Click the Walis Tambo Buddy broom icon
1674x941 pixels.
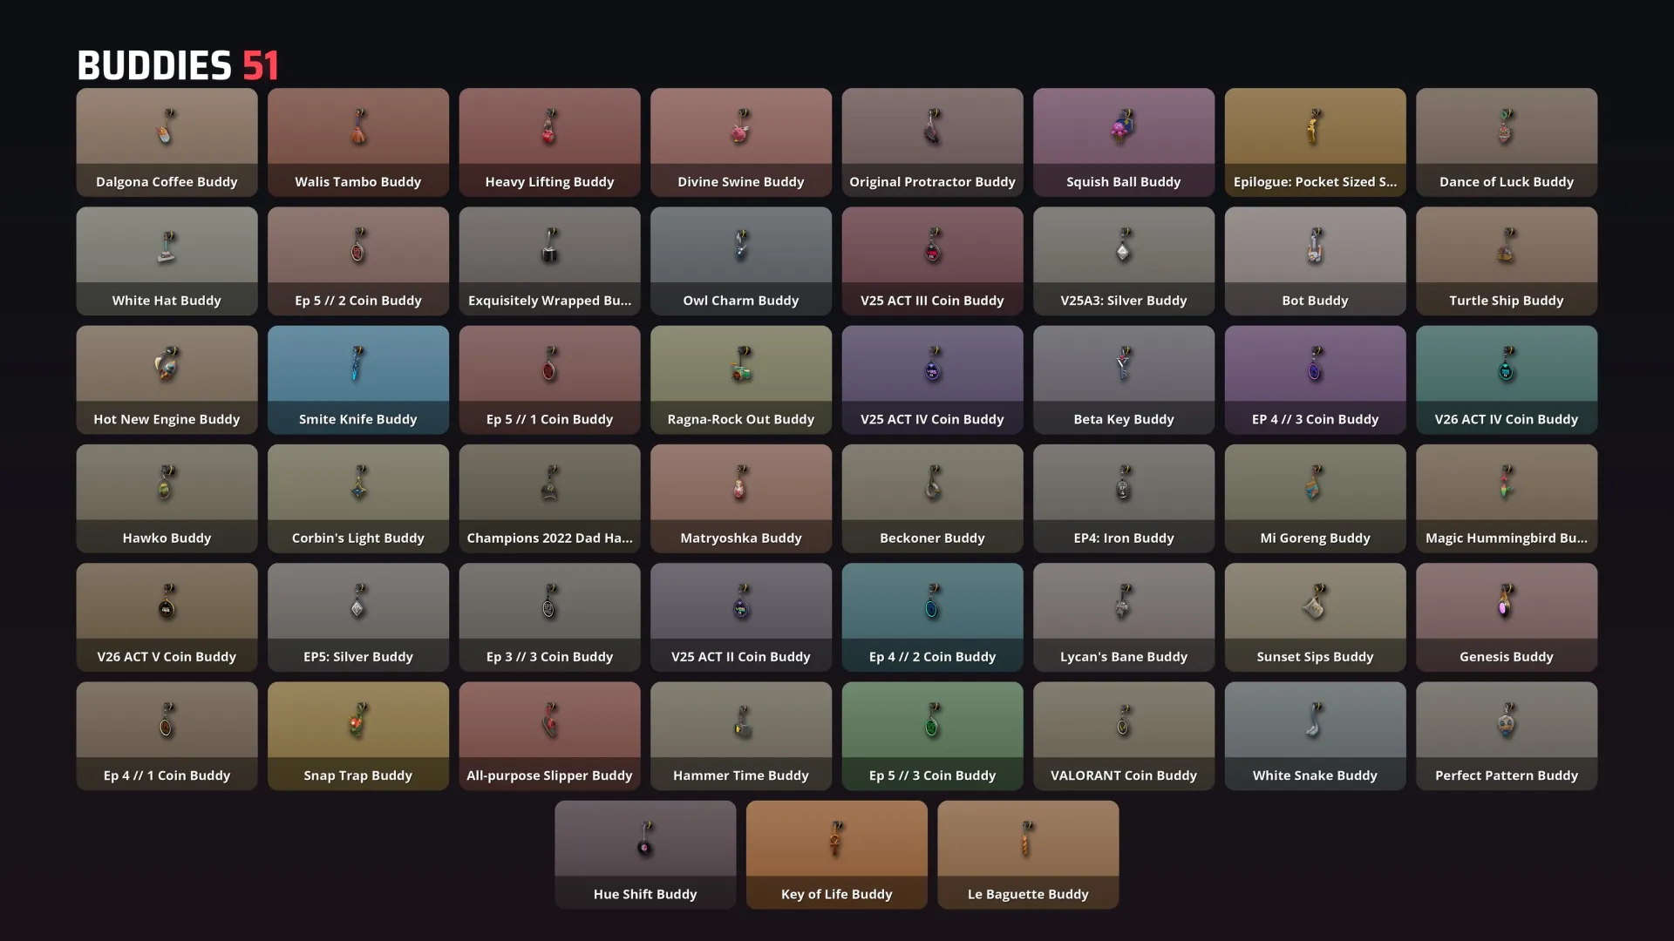coord(358,127)
